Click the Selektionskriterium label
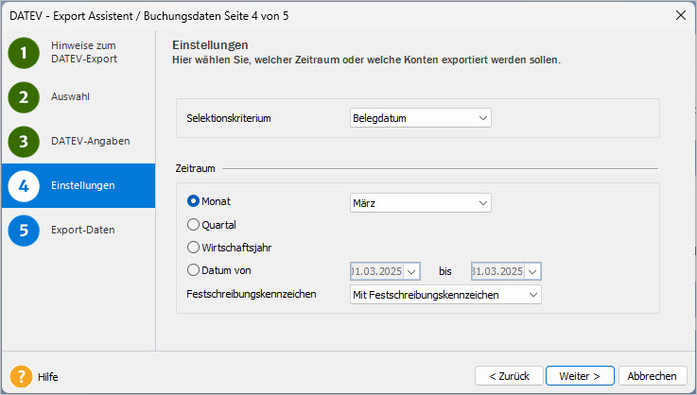Viewport: 697px width, 395px height. tap(229, 118)
